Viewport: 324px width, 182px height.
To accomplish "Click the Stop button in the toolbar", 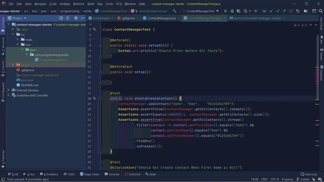I will [256, 11].
